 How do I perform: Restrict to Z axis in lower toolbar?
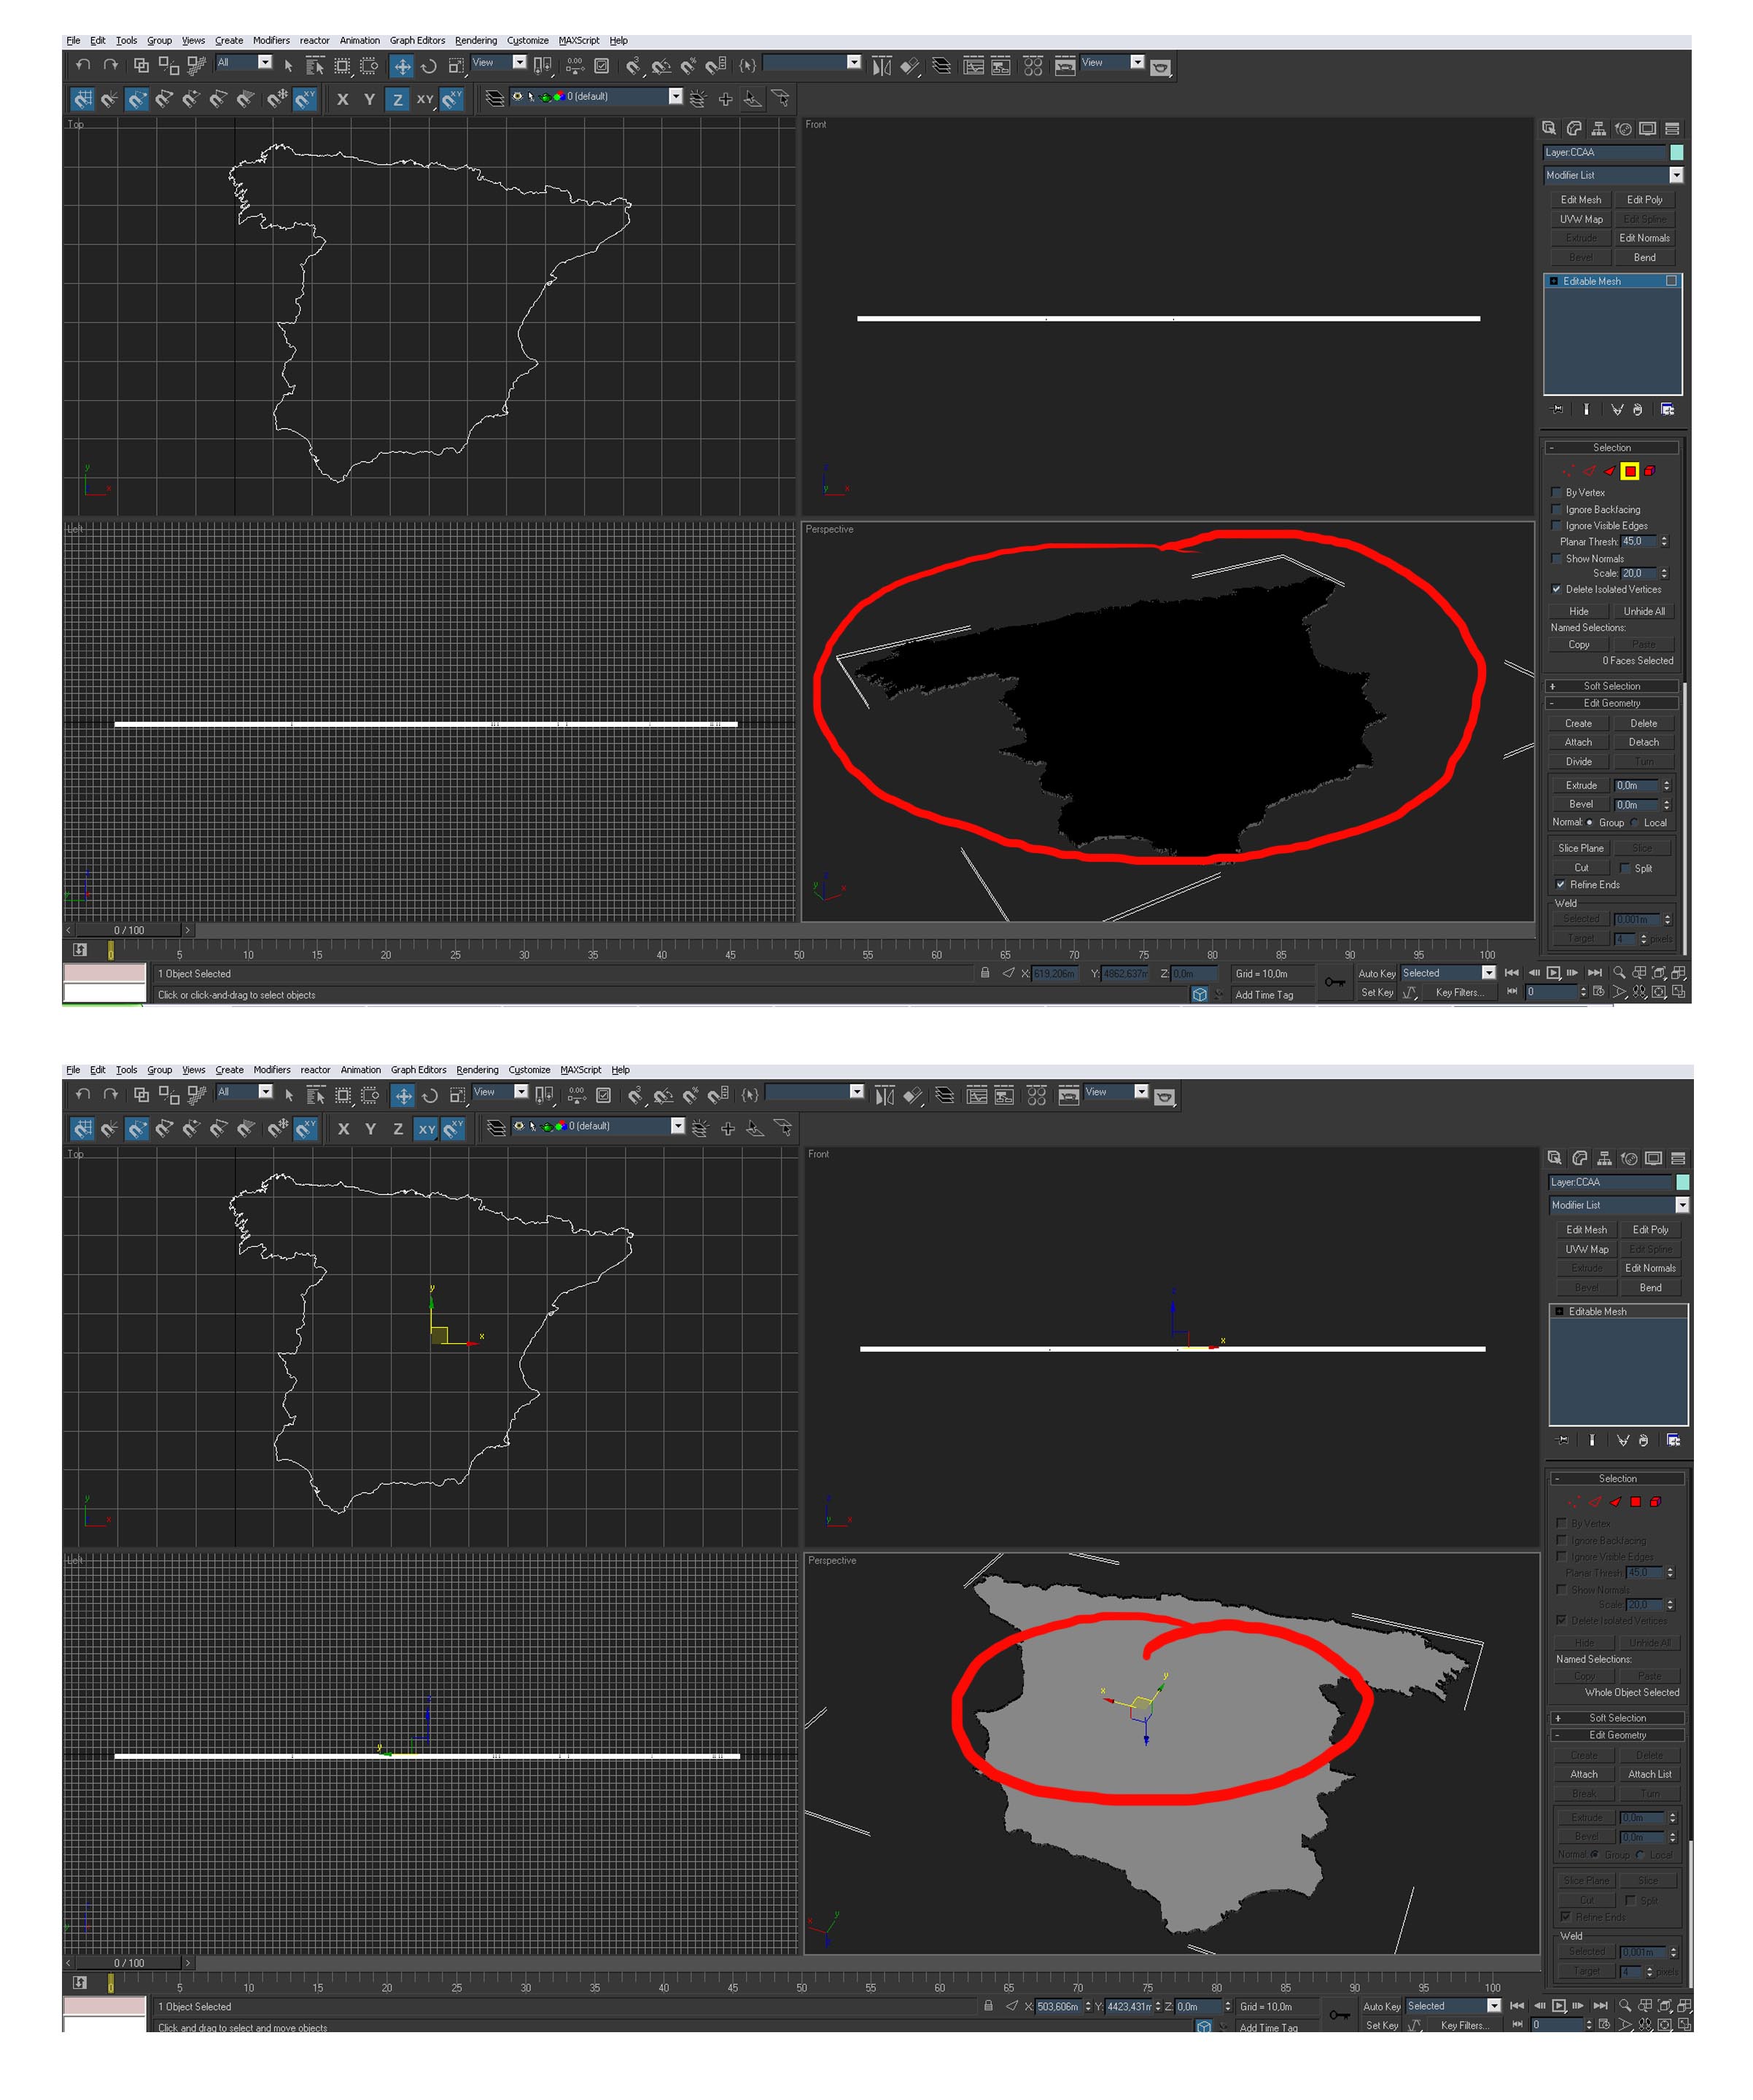[x=398, y=1129]
